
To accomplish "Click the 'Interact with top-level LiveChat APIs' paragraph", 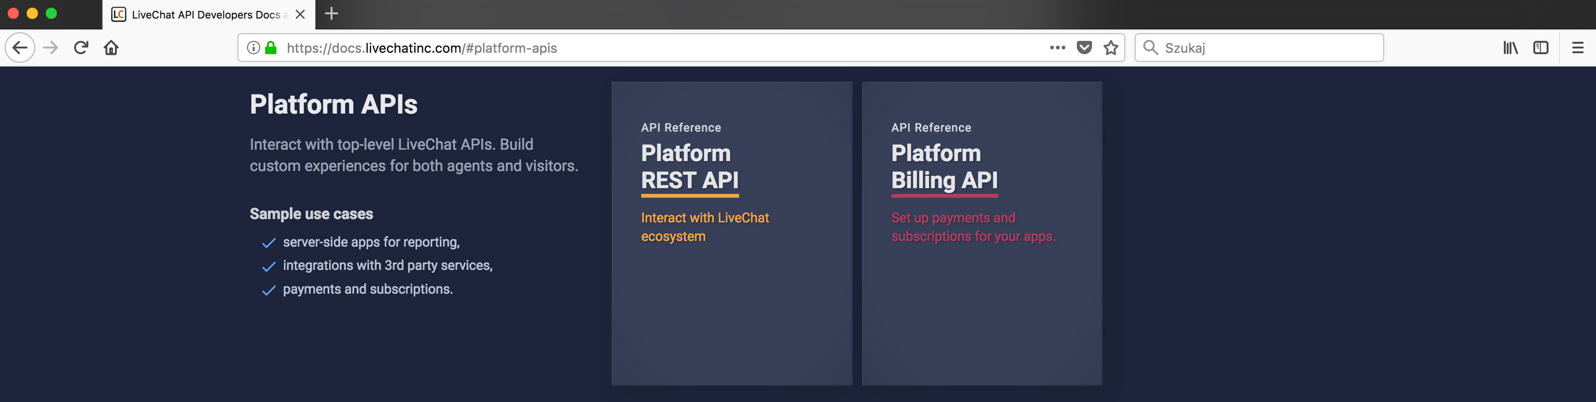I will tap(414, 155).
